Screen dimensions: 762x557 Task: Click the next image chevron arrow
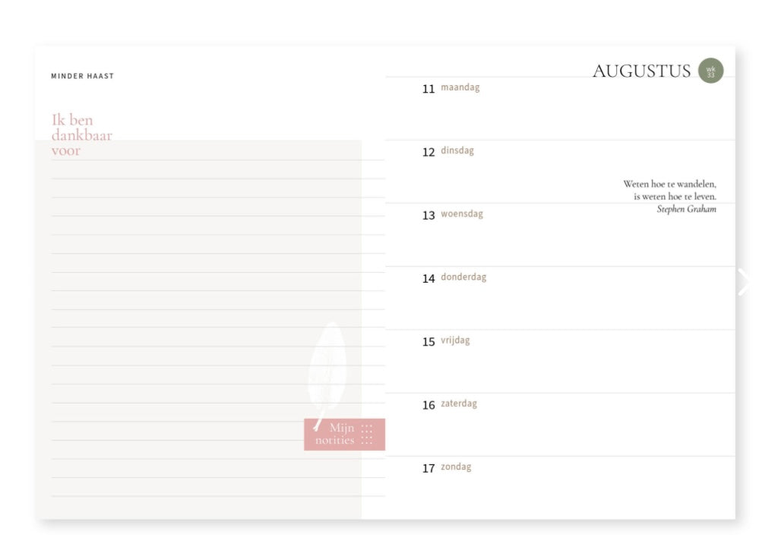(x=744, y=282)
